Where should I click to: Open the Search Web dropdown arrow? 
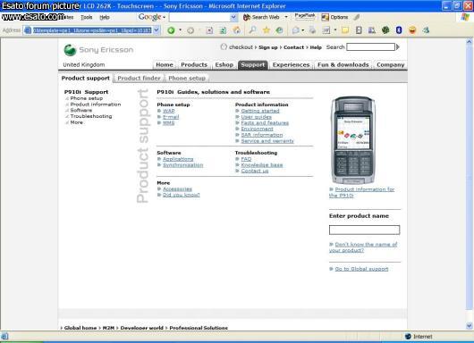(286, 17)
